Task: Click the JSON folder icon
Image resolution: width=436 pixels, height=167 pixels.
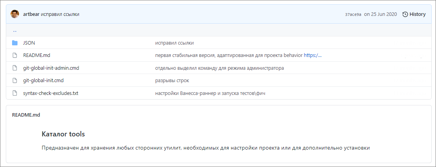Action: click(x=15, y=43)
